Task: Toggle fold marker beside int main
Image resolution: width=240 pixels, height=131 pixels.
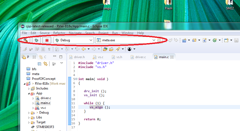Action: [x=76, y=79]
